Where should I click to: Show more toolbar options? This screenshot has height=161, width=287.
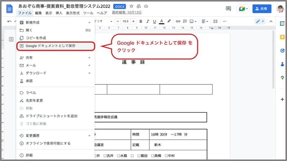coord(224,21)
